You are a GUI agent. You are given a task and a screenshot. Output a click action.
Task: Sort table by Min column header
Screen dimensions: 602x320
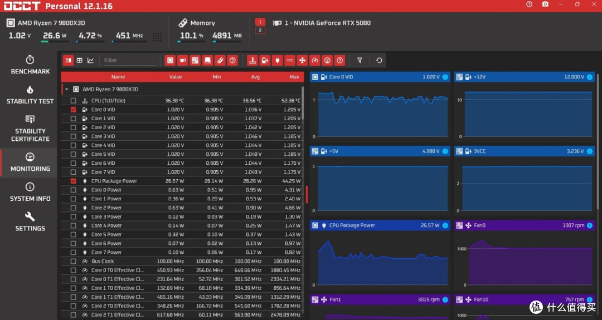[x=217, y=77]
